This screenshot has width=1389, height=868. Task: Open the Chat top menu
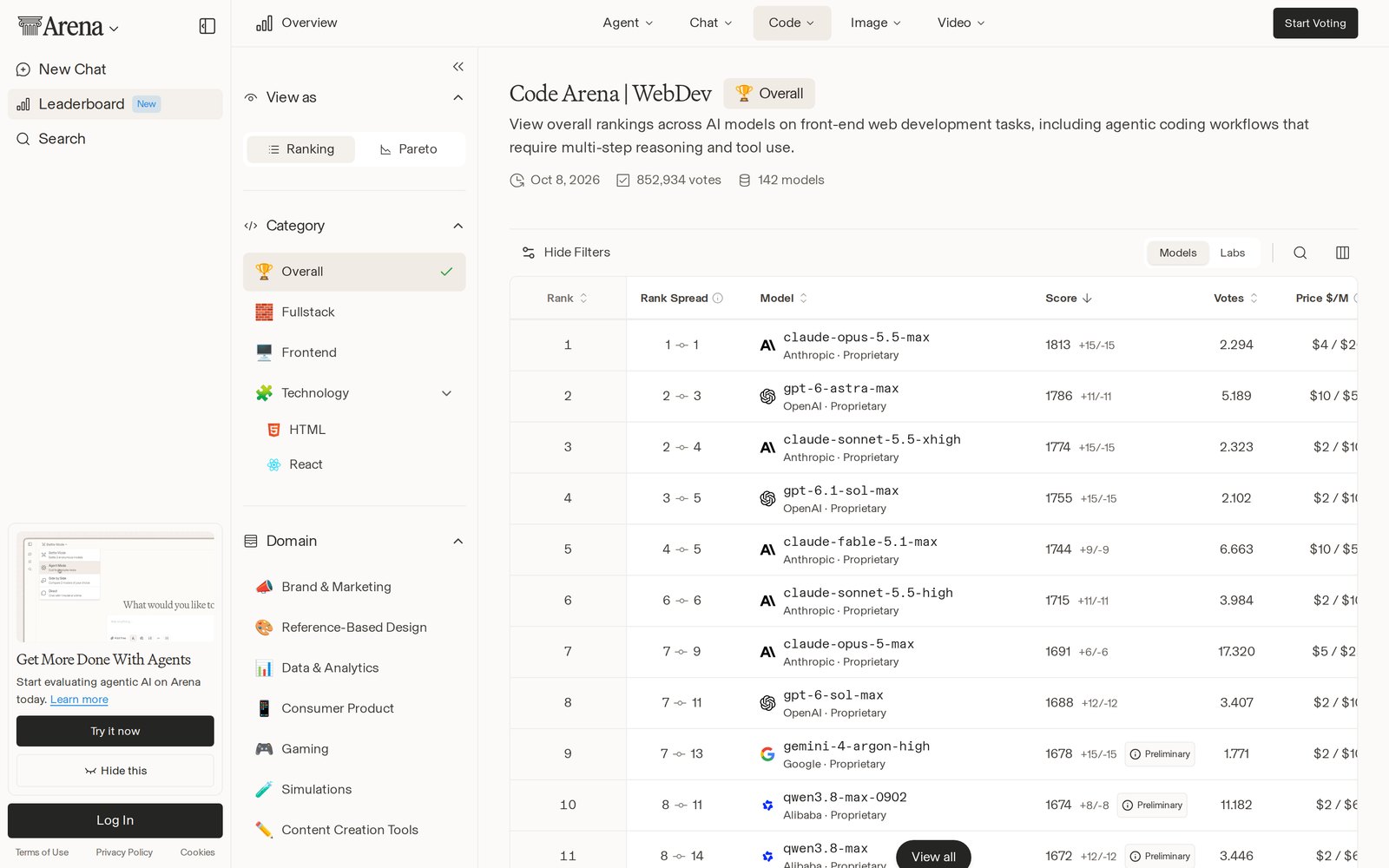[710, 23]
